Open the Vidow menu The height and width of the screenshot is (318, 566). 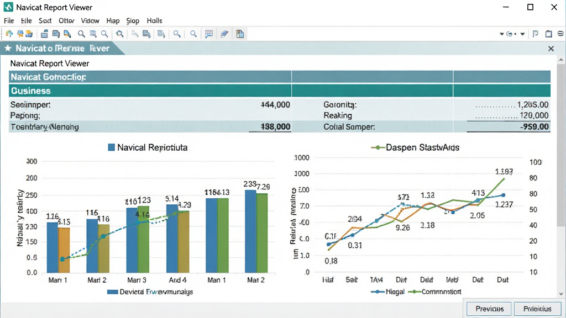[x=90, y=20]
